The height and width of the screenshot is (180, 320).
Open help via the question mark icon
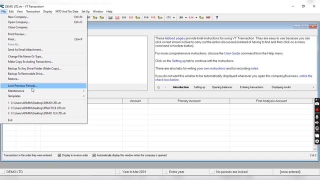[x=216, y=17]
